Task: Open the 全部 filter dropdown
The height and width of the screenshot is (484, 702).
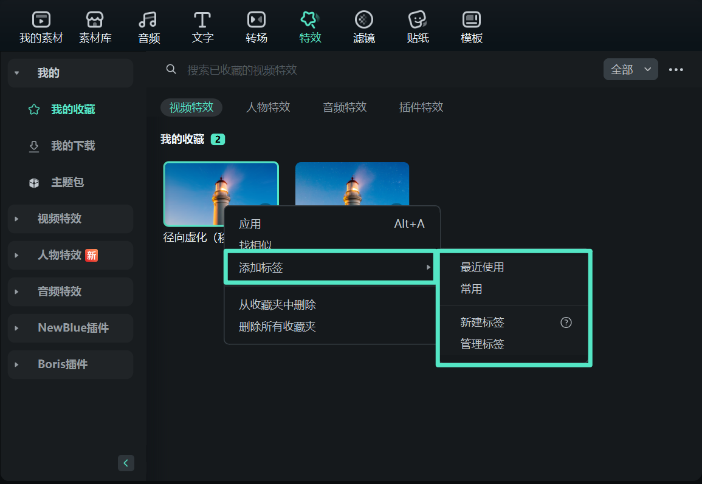Action: tap(630, 69)
